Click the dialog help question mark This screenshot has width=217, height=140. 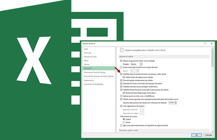pos(205,44)
